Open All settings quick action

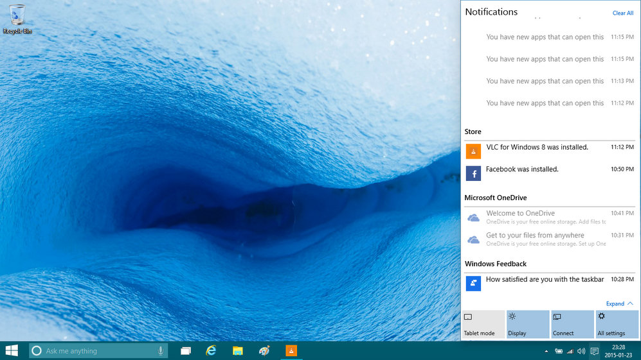[617, 324]
